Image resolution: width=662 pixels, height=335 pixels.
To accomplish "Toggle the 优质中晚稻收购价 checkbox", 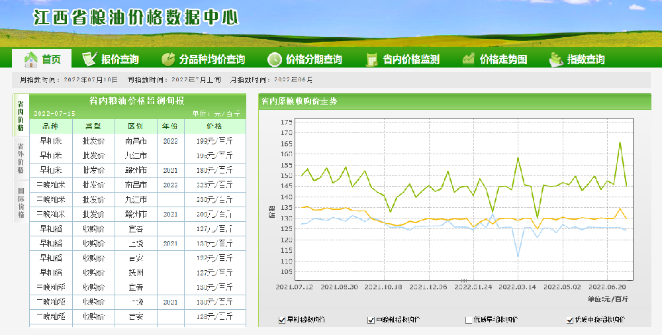I will (x=570, y=320).
